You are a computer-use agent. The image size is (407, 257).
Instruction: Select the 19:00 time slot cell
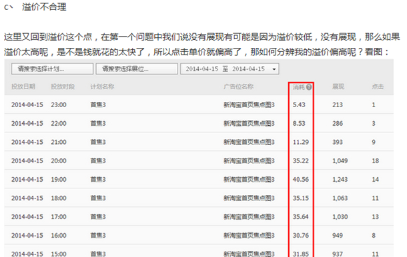pyautogui.click(x=59, y=179)
